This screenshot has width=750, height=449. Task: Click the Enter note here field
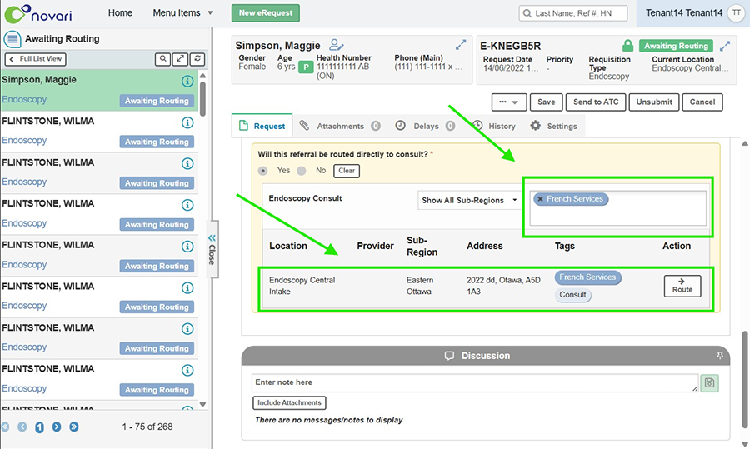[475, 382]
